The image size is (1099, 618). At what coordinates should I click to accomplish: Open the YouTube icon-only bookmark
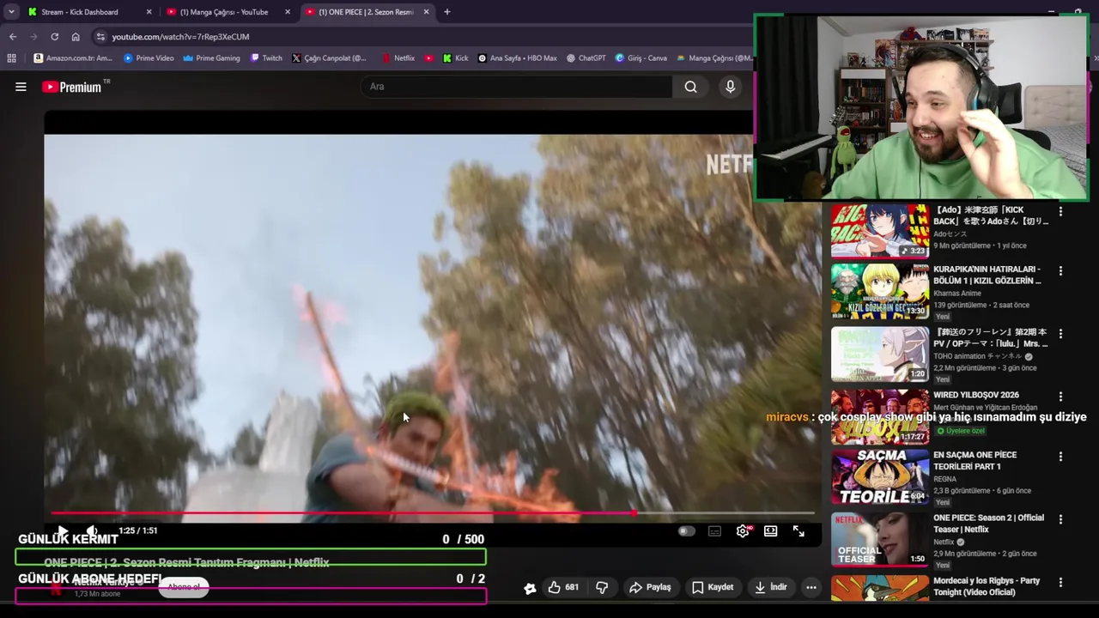point(429,58)
